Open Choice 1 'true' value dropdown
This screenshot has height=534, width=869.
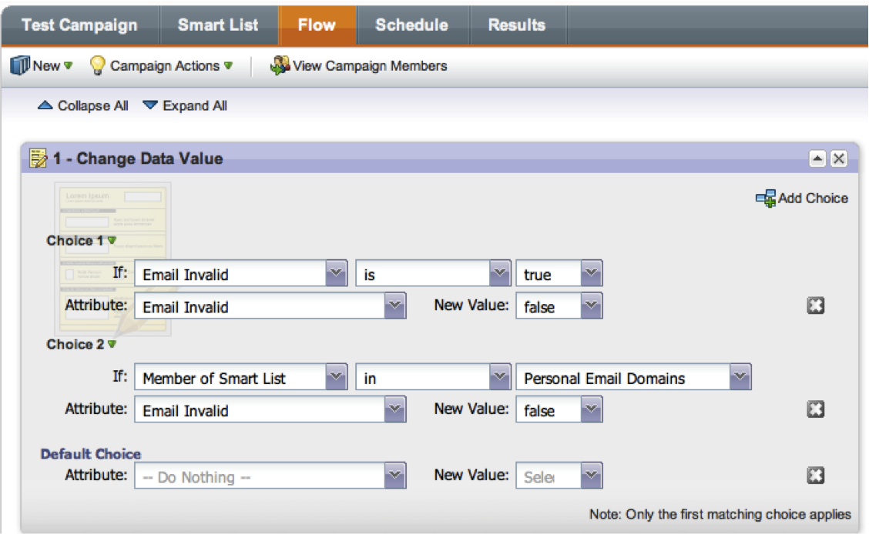point(591,274)
